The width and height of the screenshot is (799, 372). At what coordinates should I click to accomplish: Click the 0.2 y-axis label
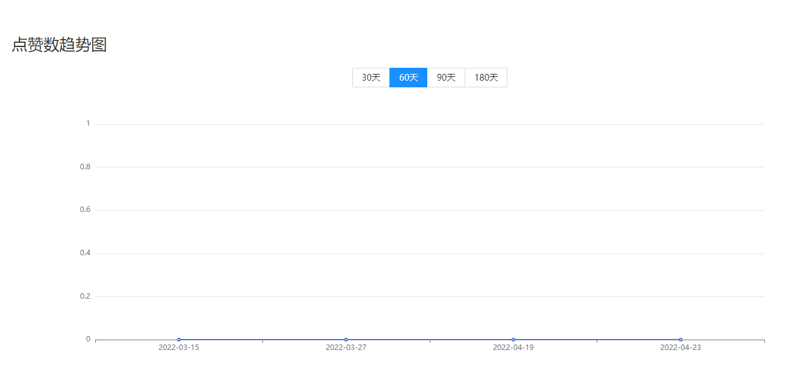coord(85,296)
